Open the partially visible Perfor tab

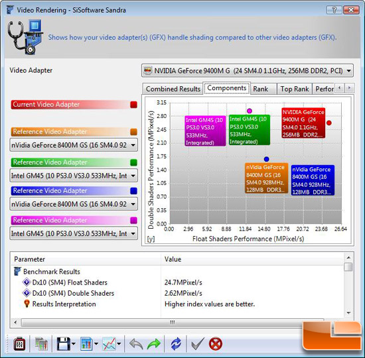[324, 89]
